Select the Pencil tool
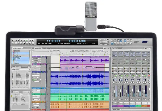This screenshot has width=162, height=111. (x=131, y=41)
